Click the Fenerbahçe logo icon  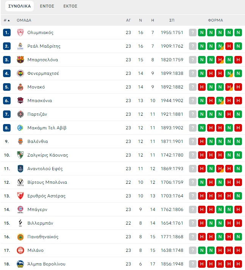pos(20,73)
